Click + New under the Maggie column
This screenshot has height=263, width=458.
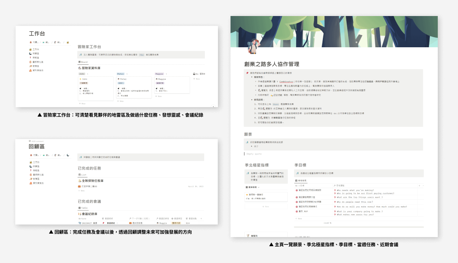click(x=159, y=96)
